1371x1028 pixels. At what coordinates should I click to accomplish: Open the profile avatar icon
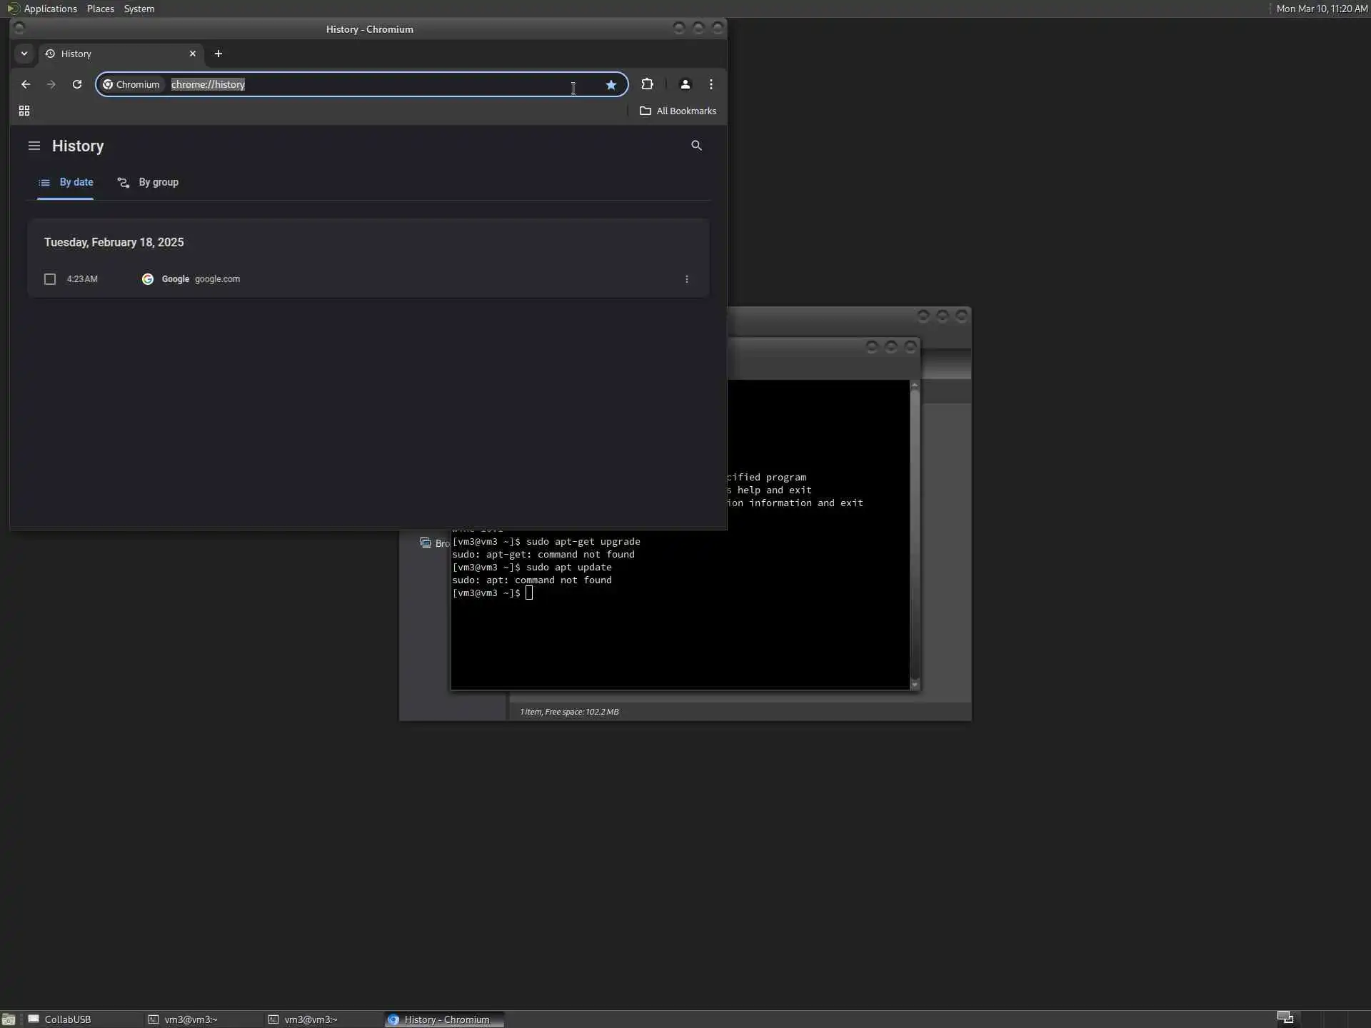pos(685,84)
